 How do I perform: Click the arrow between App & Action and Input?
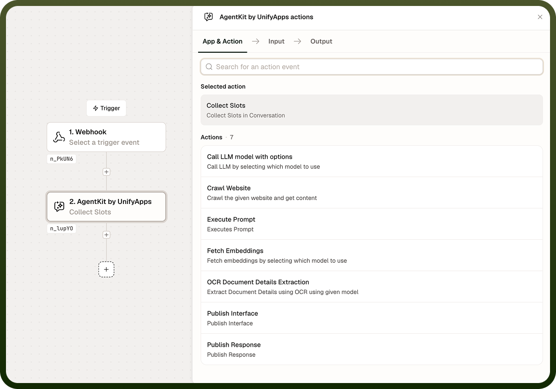coord(255,41)
